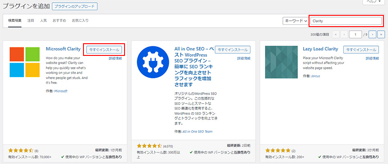388x164 pixels.
Task: Open the author link All in One SEO Team
Action: tap(198, 132)
